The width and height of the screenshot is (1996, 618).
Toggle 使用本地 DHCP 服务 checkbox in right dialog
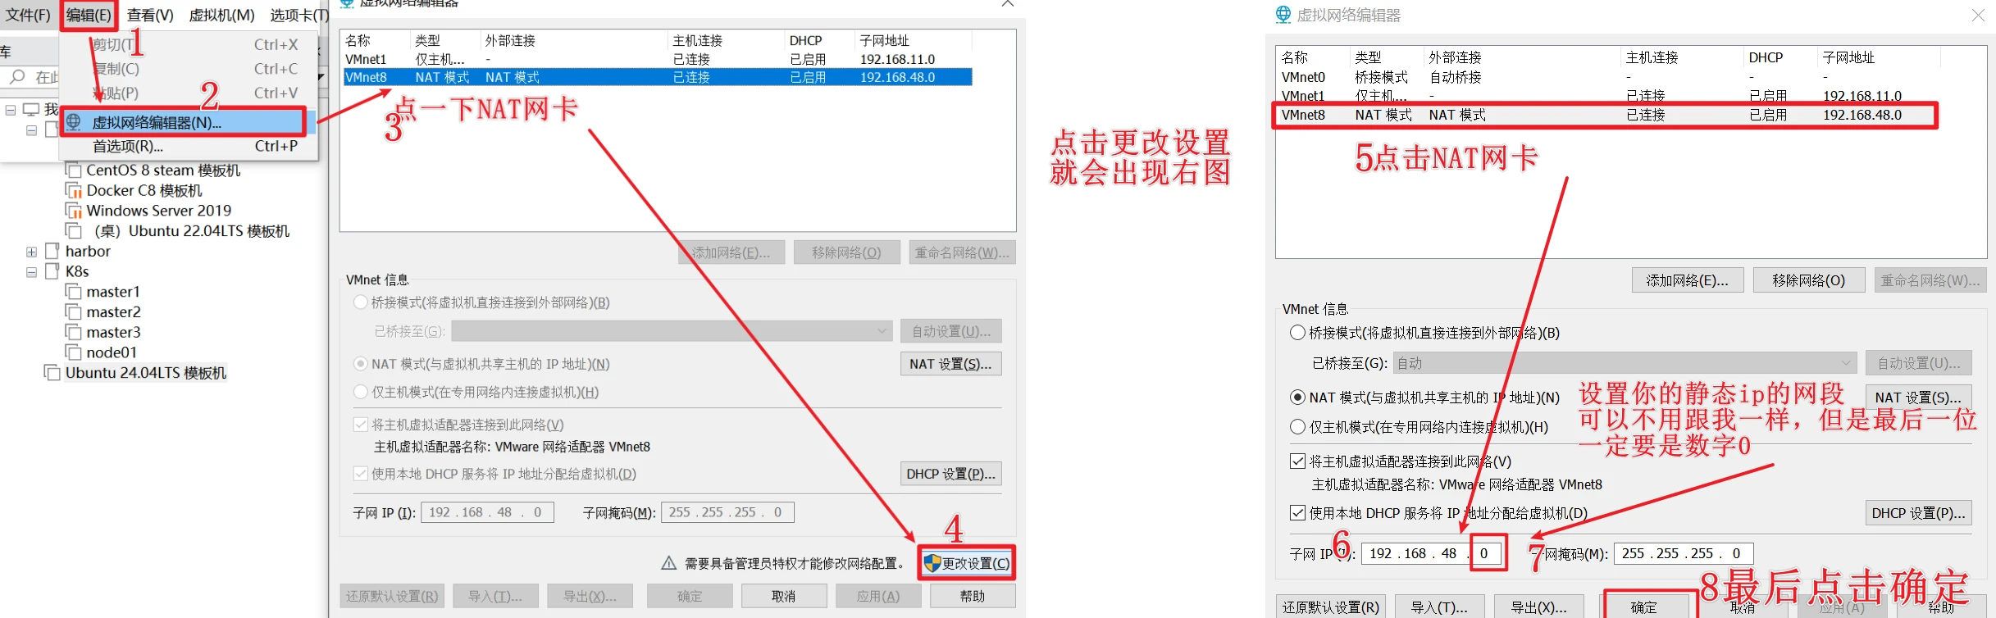click(x=1297, y=513)
